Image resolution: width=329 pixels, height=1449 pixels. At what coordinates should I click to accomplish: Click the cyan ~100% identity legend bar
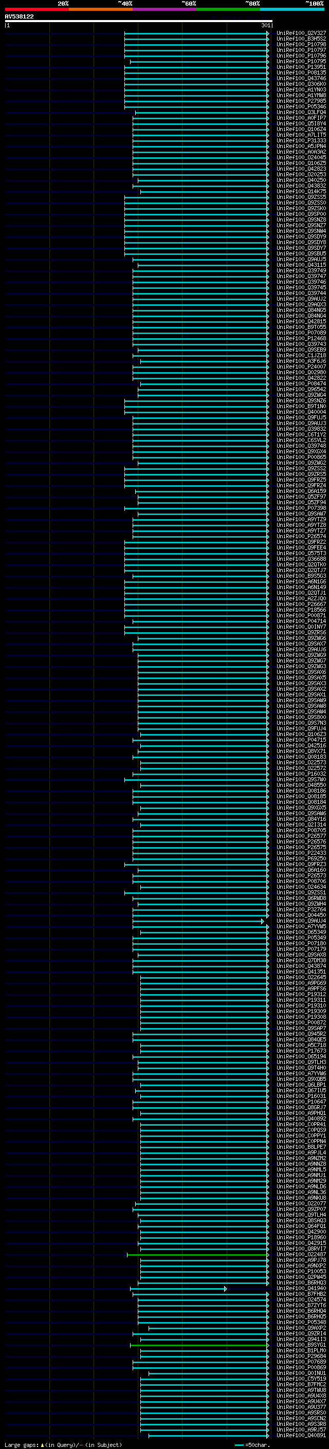(x=292, y=9)
